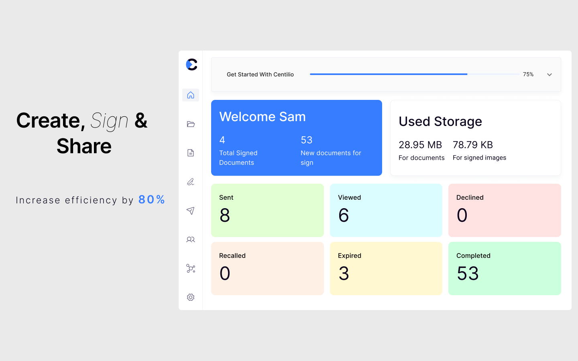Click the Get Started progress bar
Screen dimensions: 578x361
tap(415, 74)
